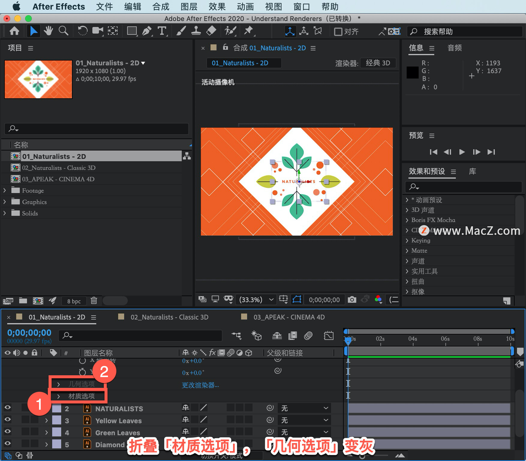Viewport: 526px width, 461px height.
Task: Select the Rotation tool
Action: pyautogui.click(x=82, y=31)
